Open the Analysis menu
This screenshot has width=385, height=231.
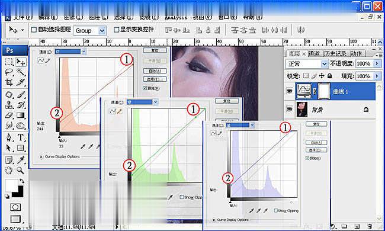point(176,18)
